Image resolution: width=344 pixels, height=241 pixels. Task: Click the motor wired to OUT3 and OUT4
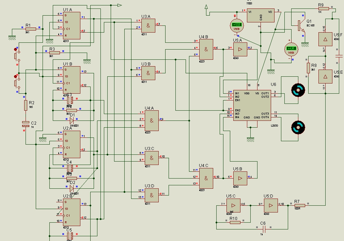point(298,127)
